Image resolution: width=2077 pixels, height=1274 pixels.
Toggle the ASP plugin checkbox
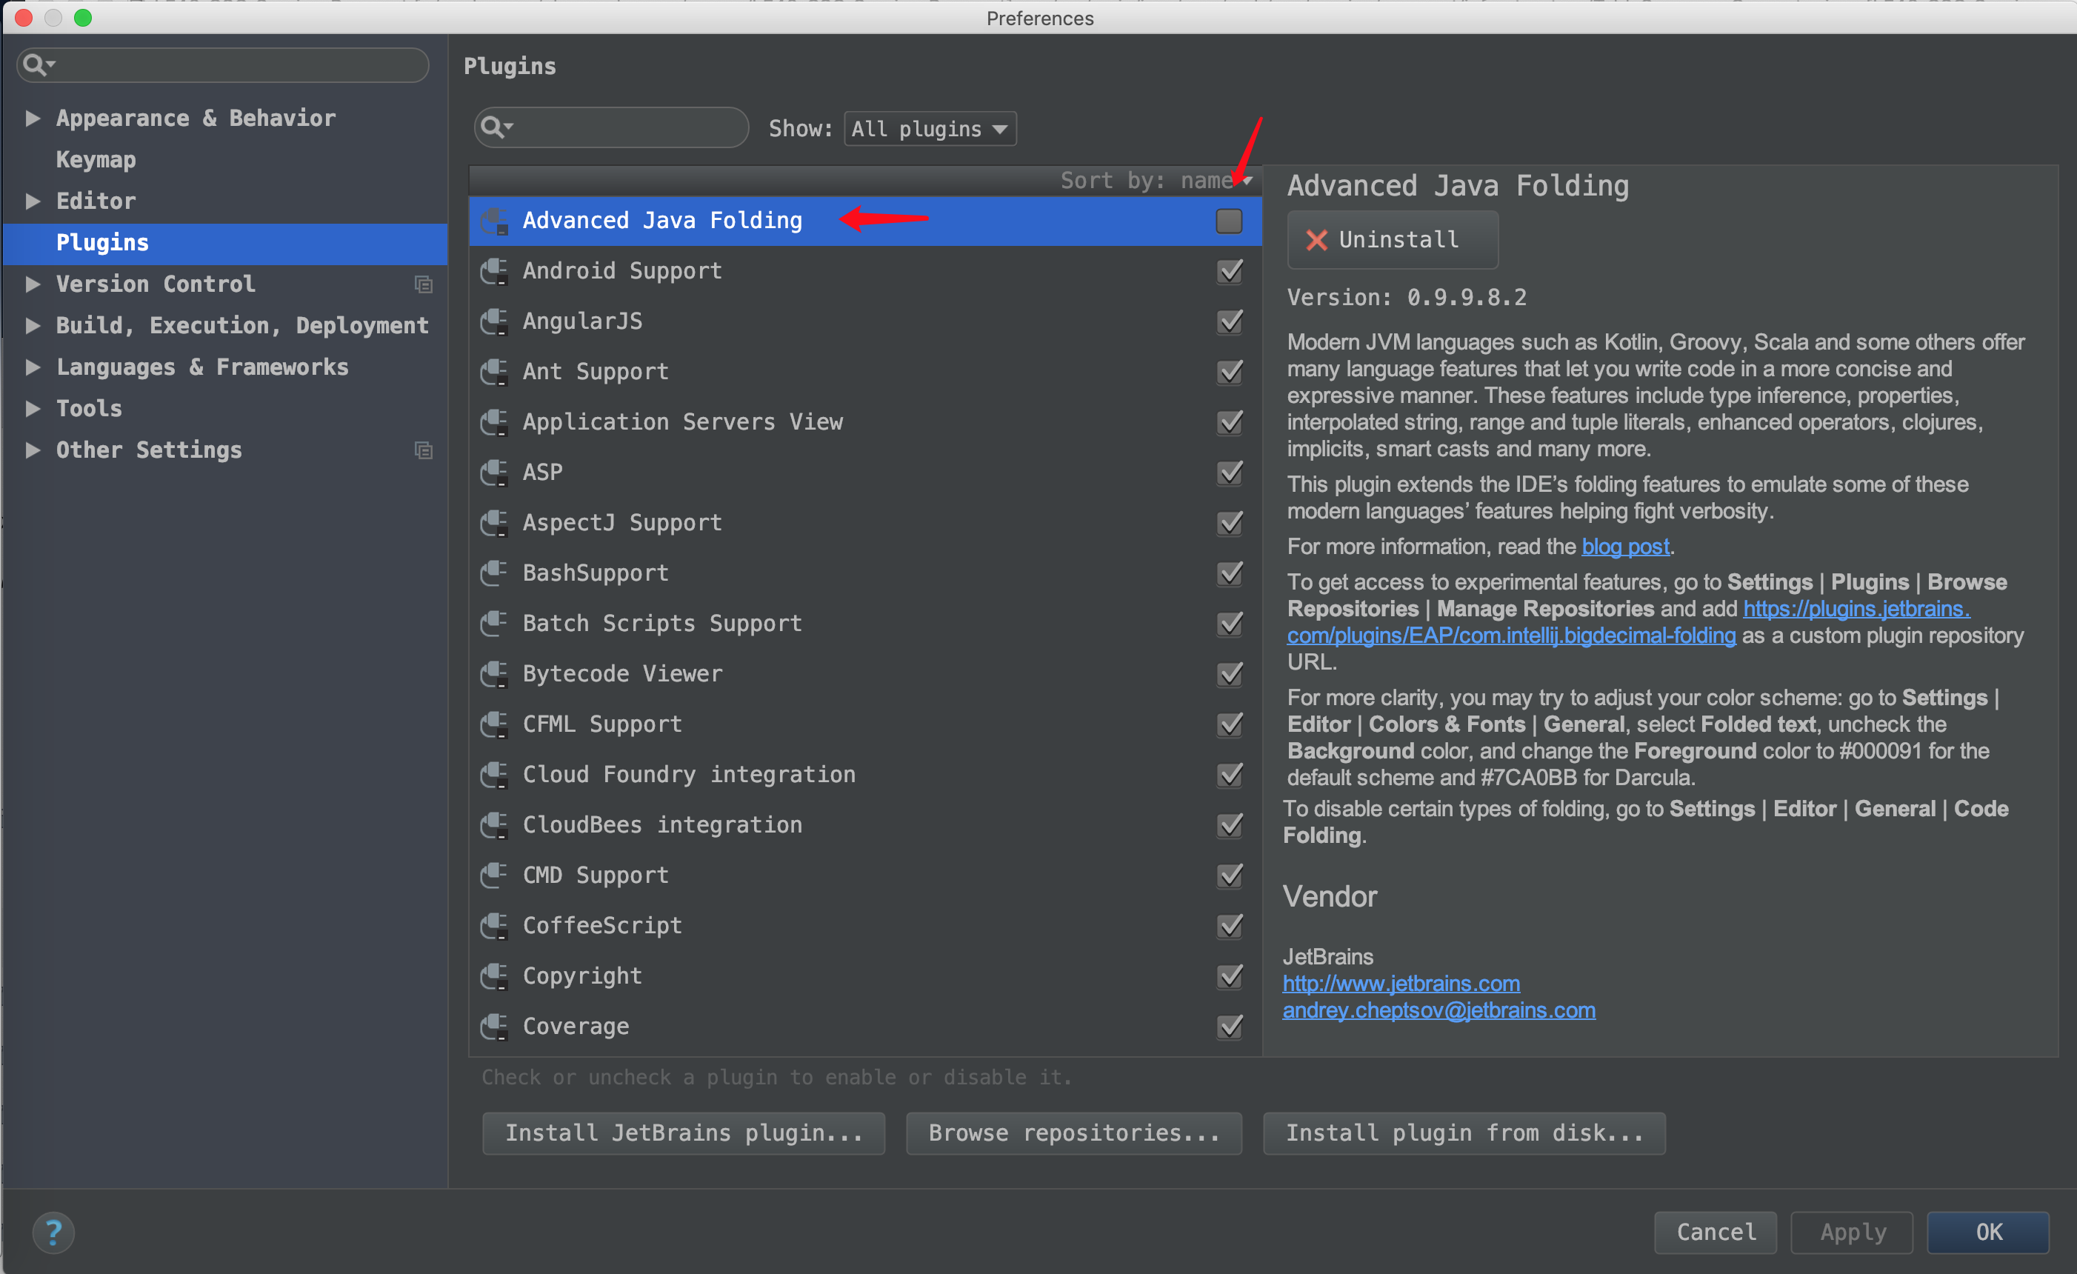point(1229,473)
